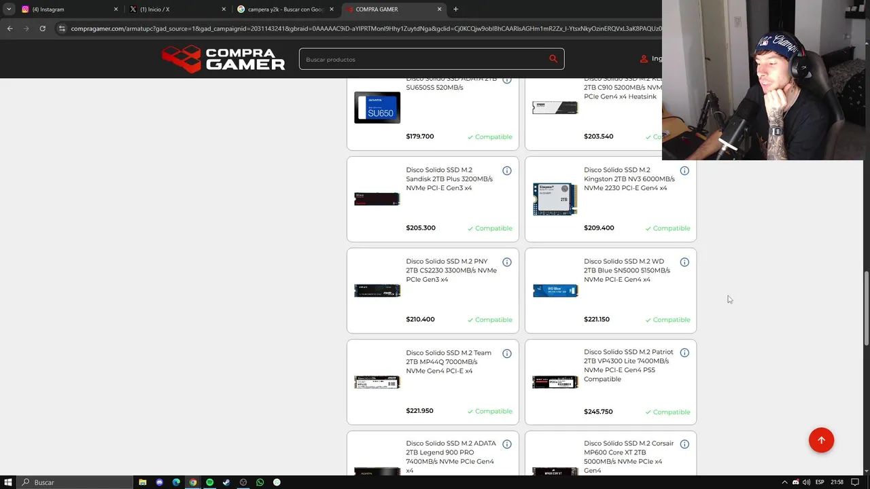
Task: Click the Compra Gamer logo
Action: (x=224, y=59)
